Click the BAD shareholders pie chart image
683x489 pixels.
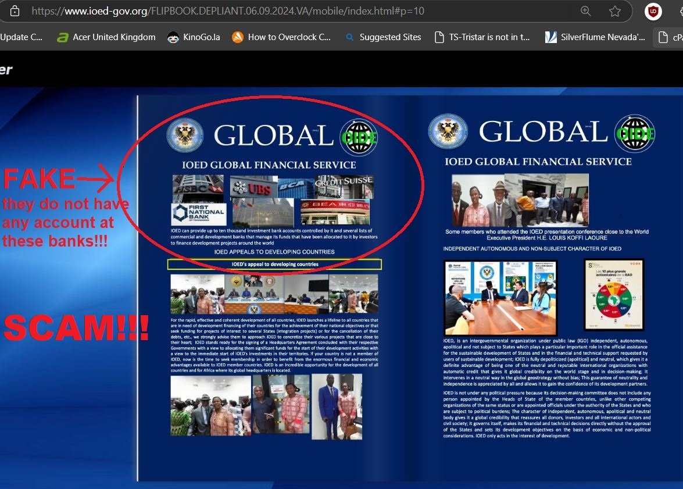[614, 295]
